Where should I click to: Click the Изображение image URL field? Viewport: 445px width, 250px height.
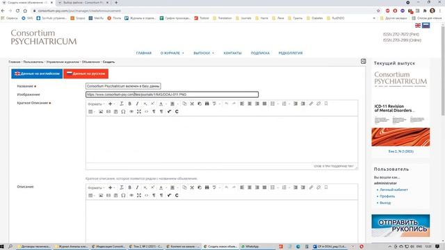pyautogui.click(x=172, y=94)
